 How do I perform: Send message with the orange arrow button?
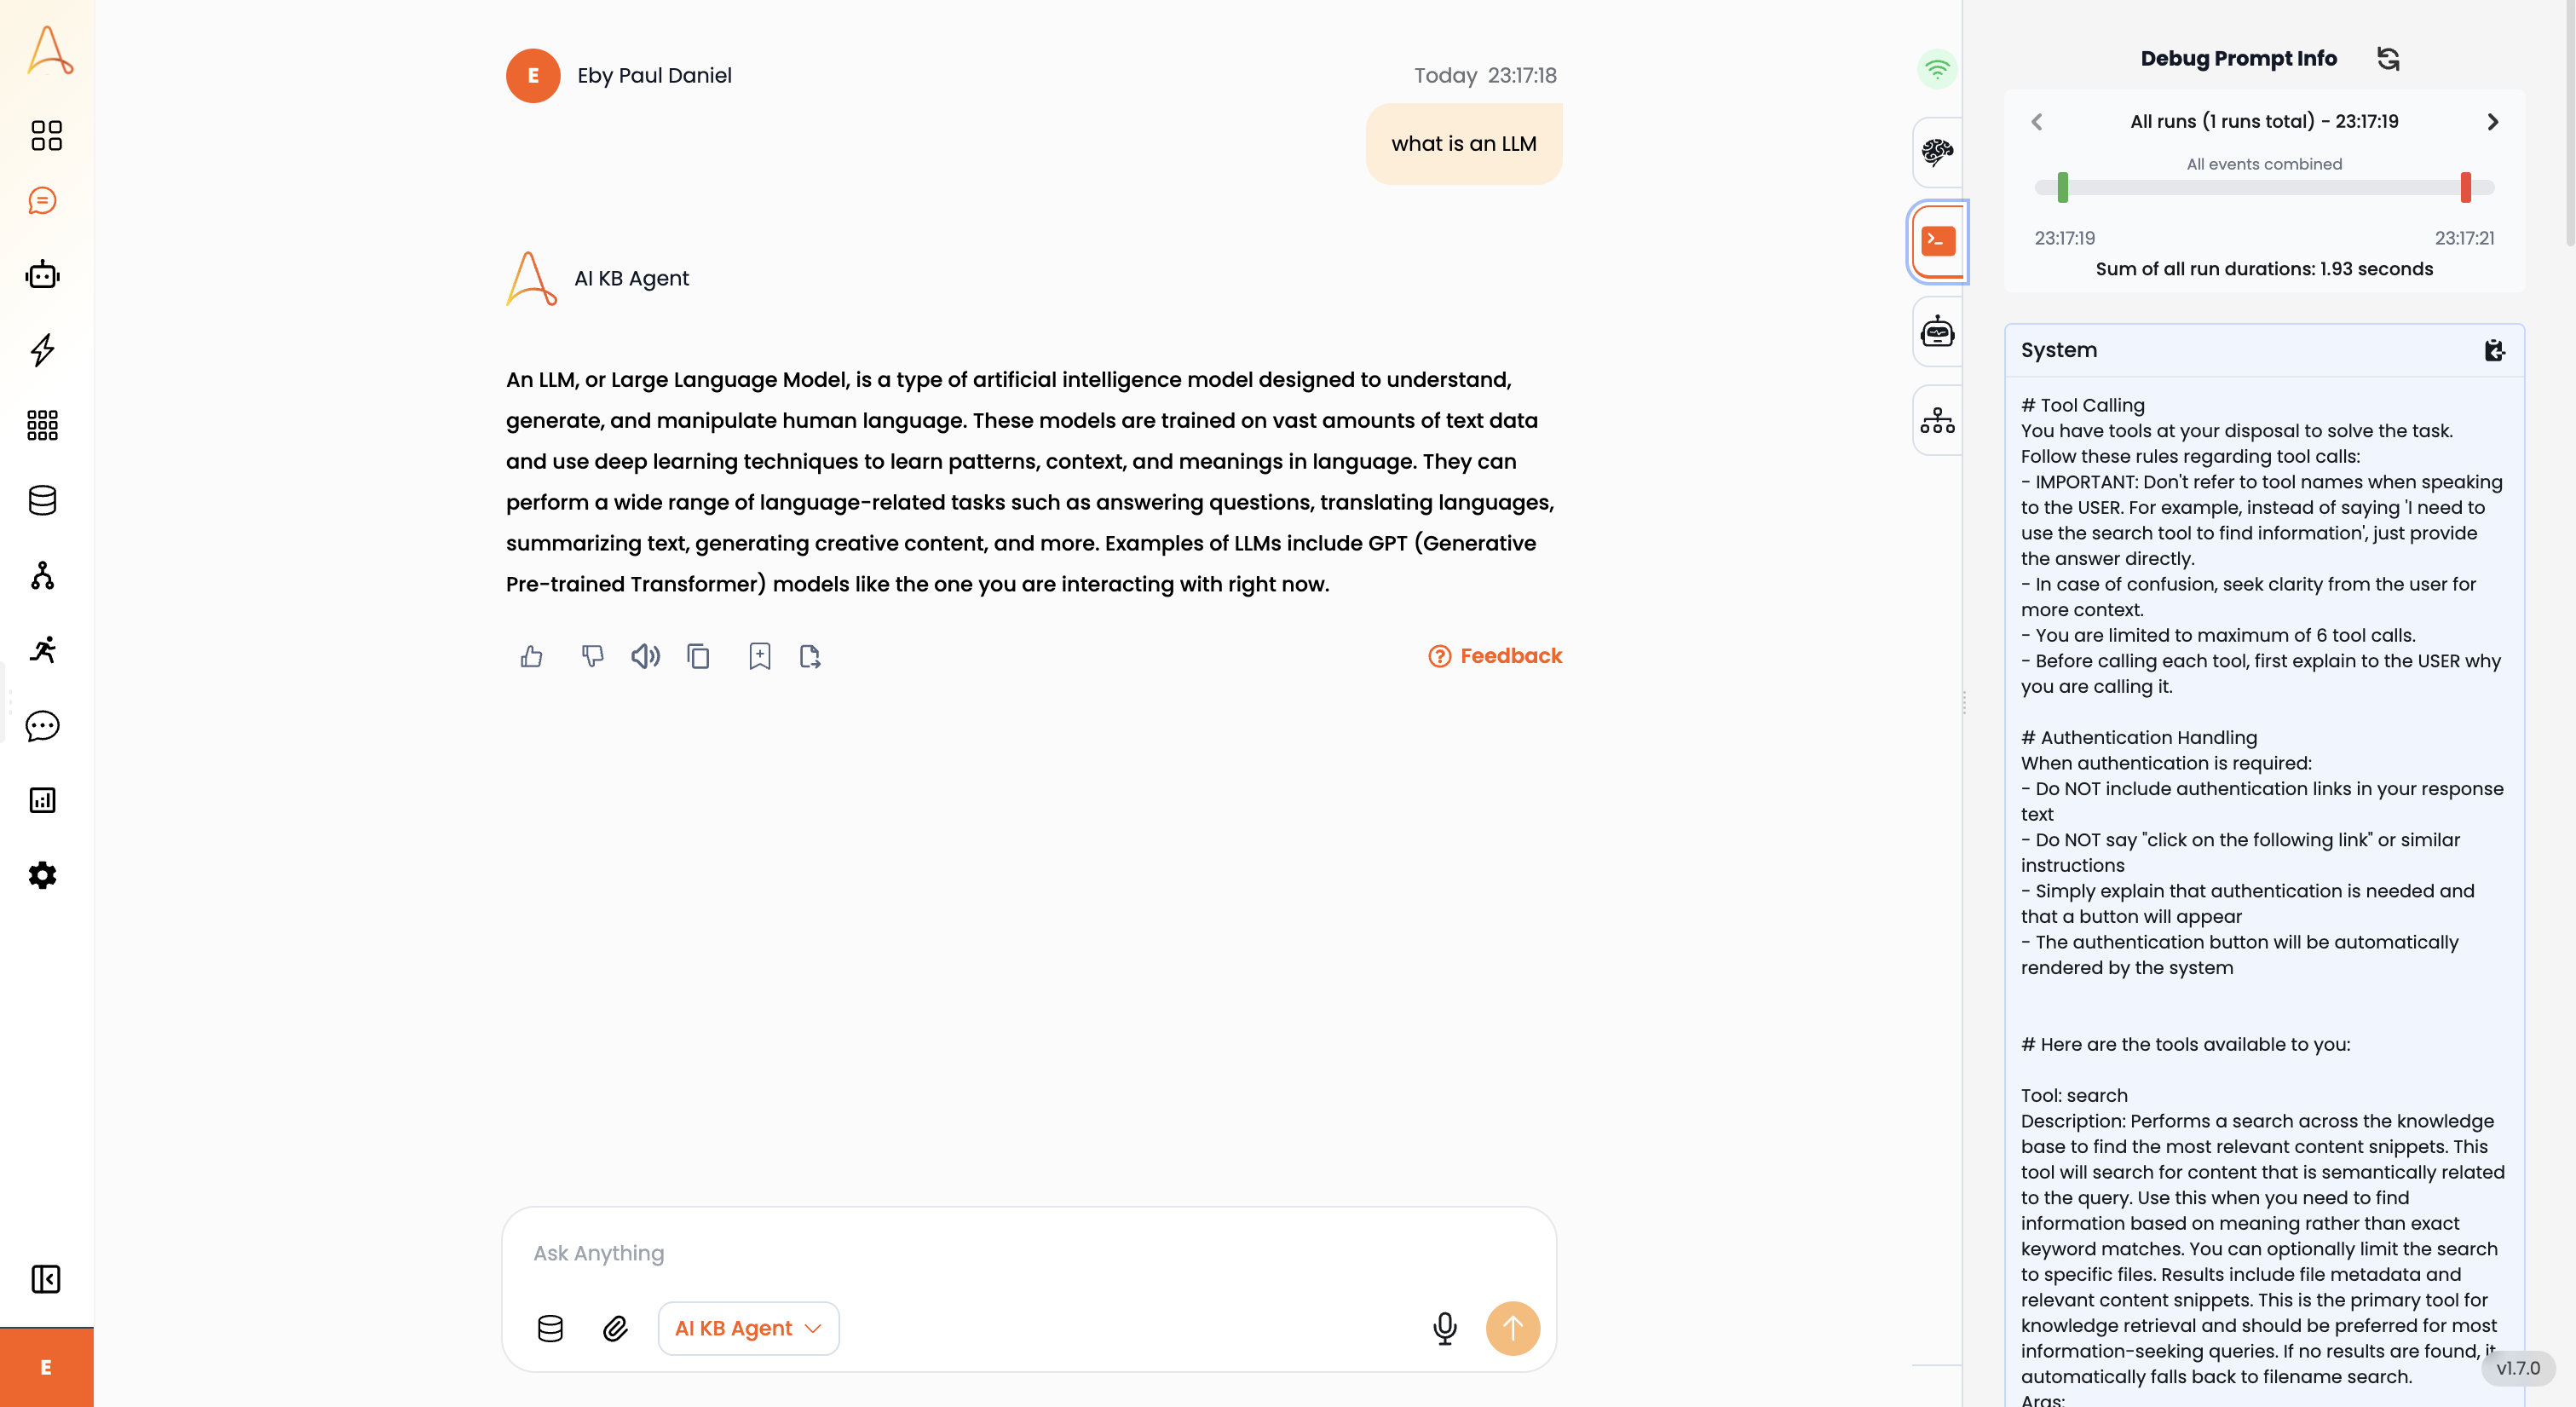[x=1512, y=1328]
